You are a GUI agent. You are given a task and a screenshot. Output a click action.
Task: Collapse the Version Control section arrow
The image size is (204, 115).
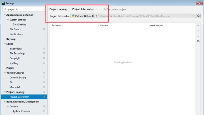pyautogui.click(x=5, y=73)
